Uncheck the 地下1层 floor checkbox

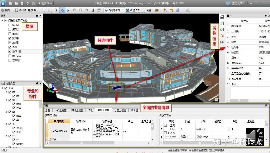10,52
